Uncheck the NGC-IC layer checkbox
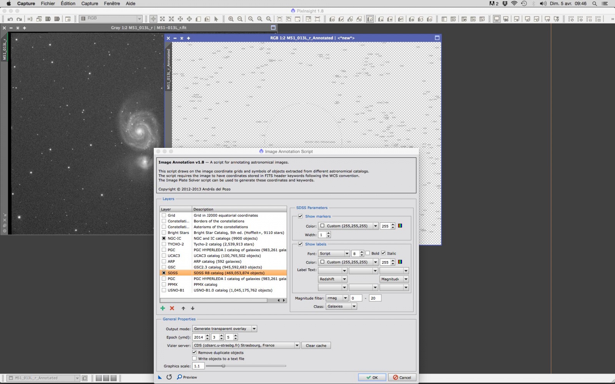The width and height of the screenshot is (615, 384). point(164,238)
